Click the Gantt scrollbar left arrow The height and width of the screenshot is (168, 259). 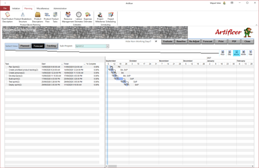point(106,166)
